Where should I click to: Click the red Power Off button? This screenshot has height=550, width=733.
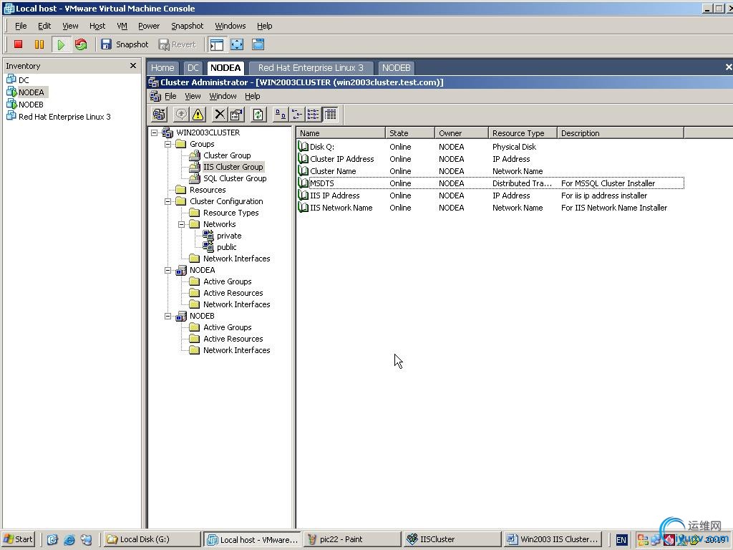click(x=19, y=44)
